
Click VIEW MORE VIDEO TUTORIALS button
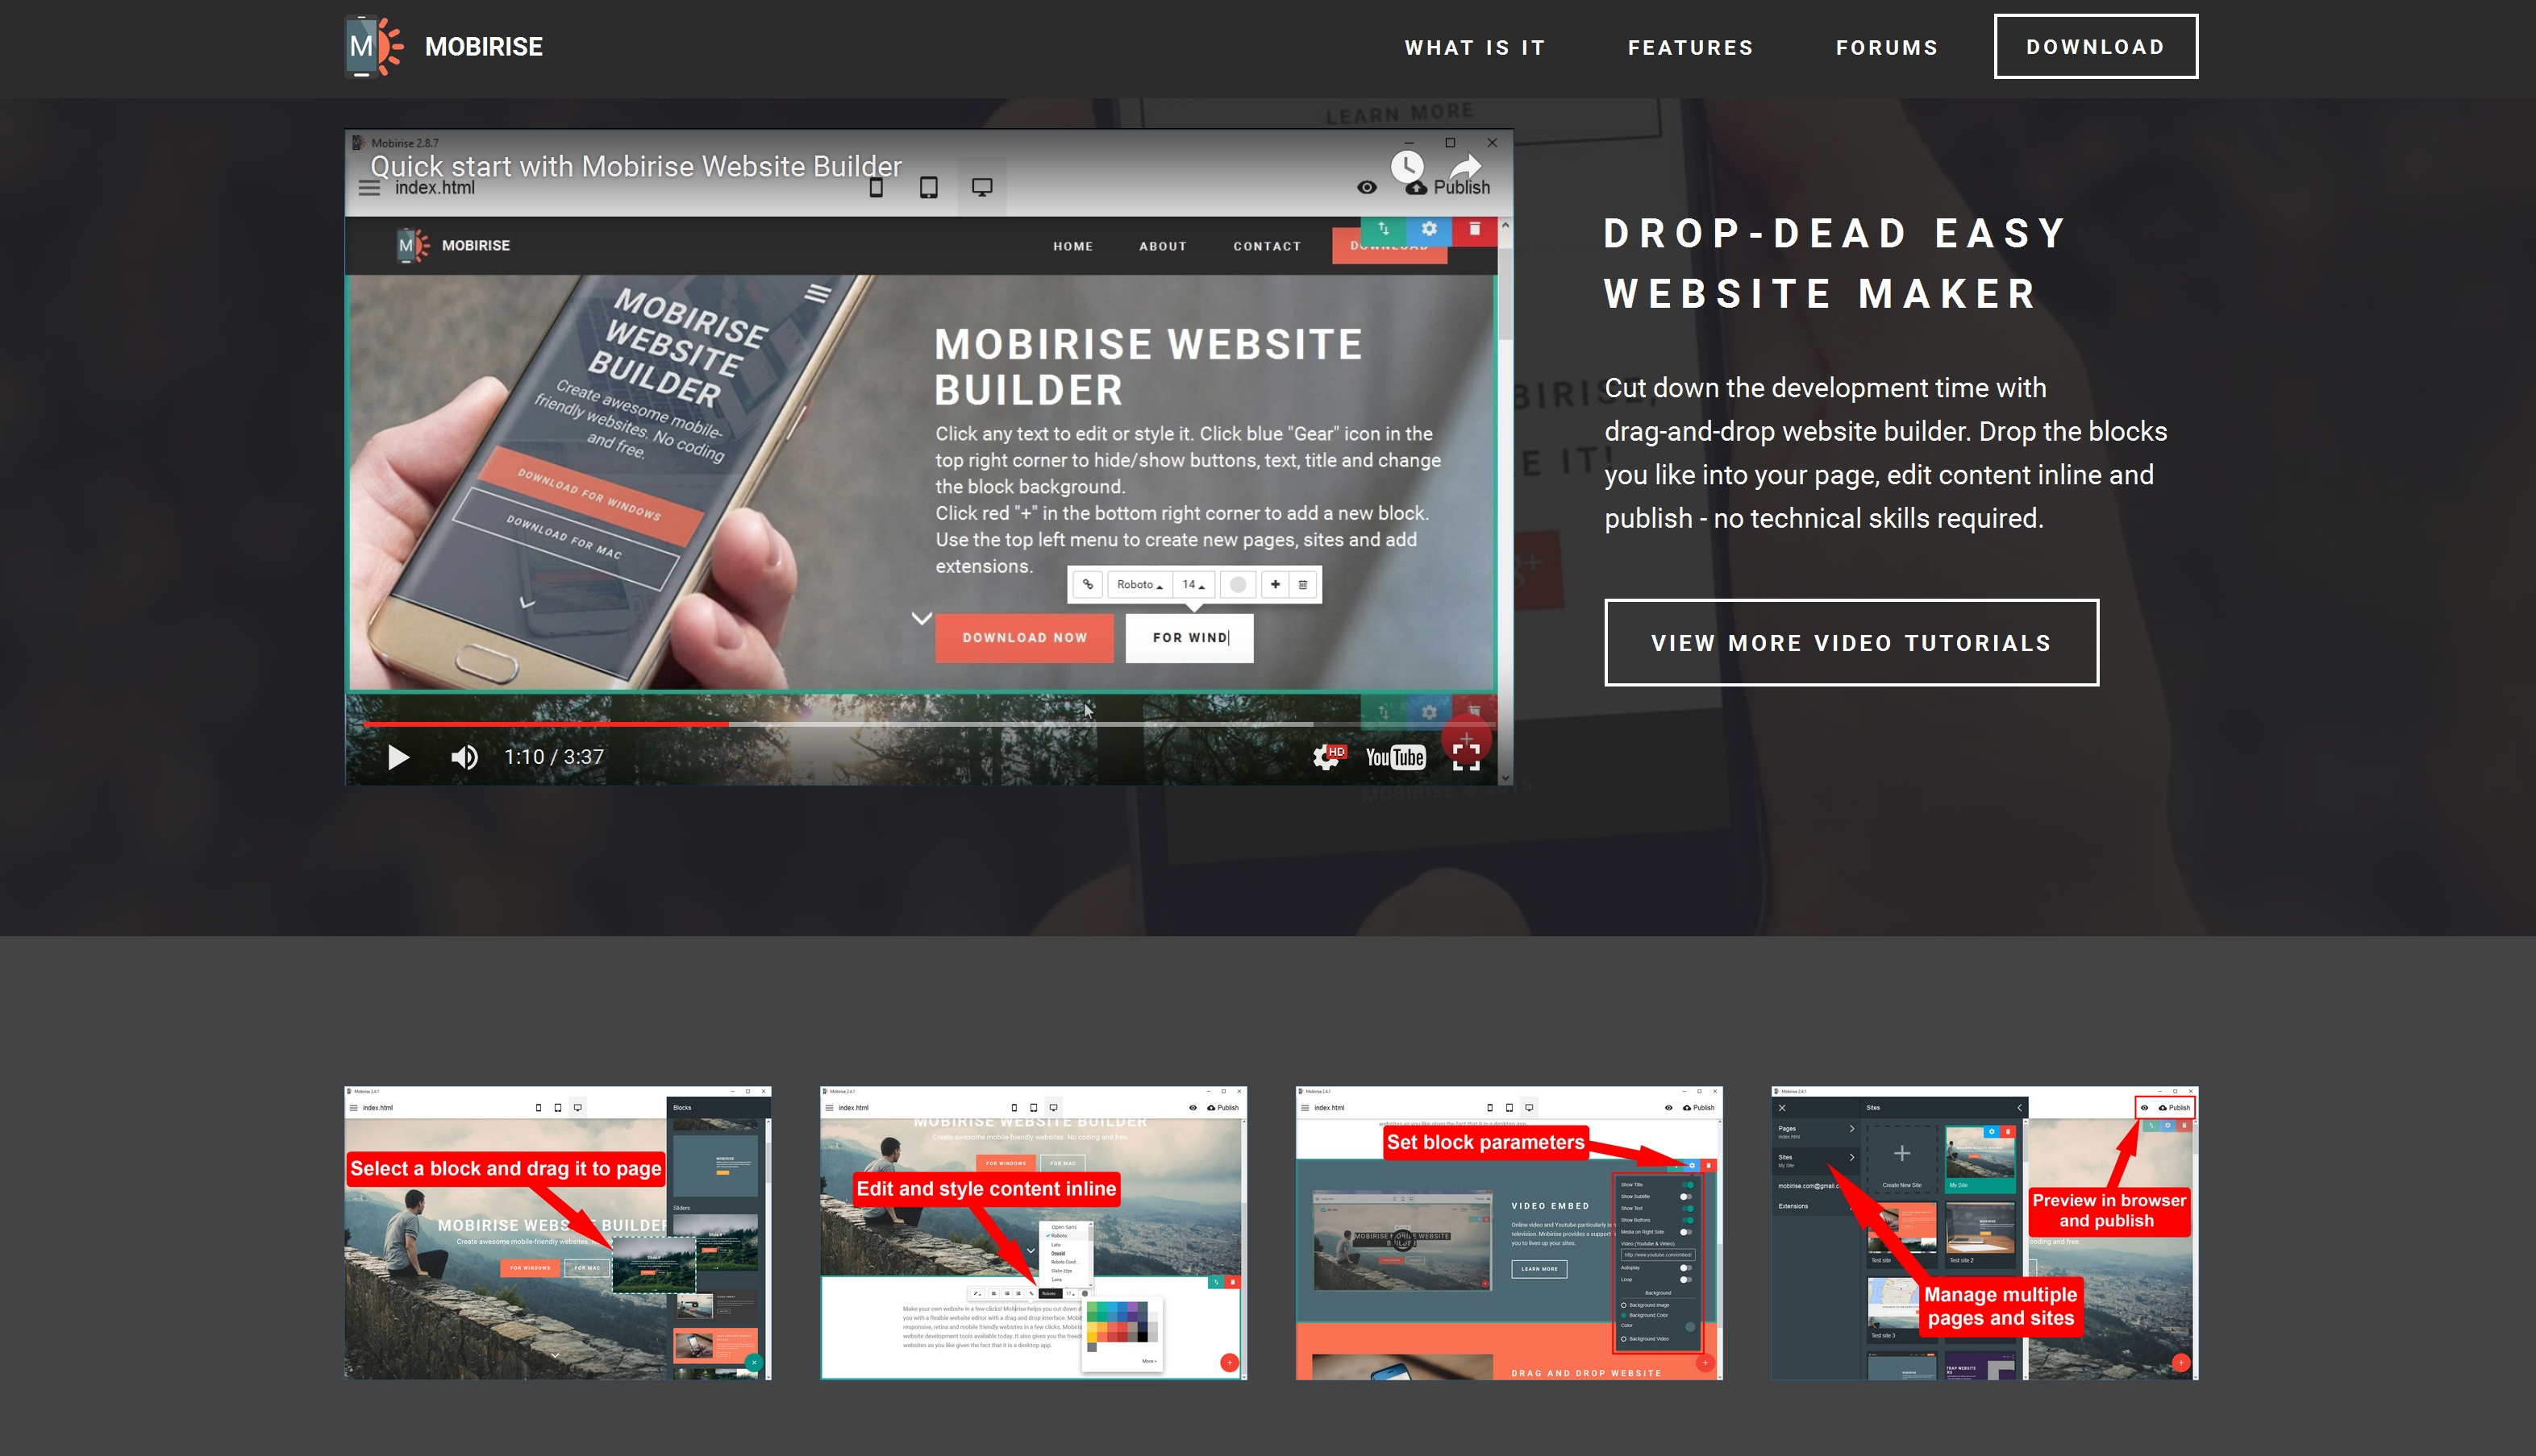(x=1851, y=642)
